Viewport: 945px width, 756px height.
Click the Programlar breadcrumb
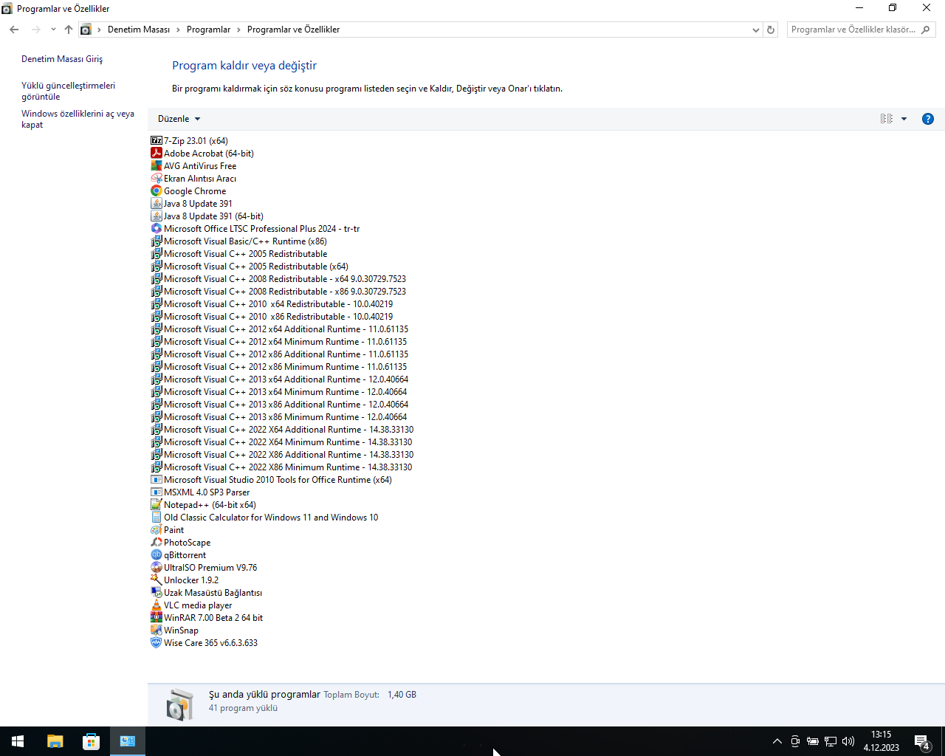click(x=208, y=30)
